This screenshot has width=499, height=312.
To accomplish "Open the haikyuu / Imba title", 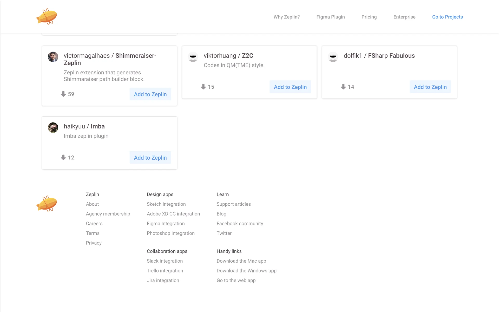I will (84, 126).
